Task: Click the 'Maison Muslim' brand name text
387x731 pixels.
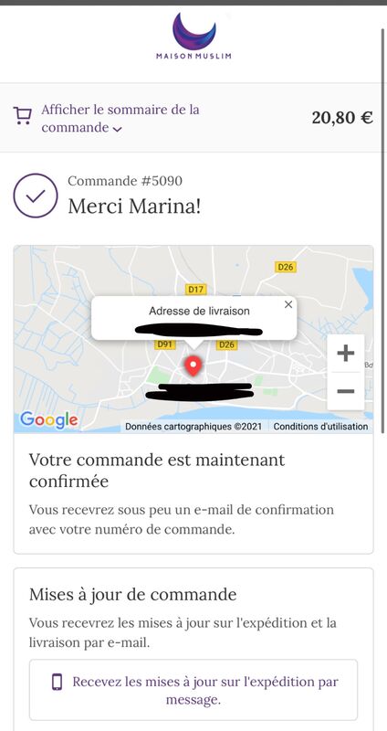Action: (x=193, y=56)
